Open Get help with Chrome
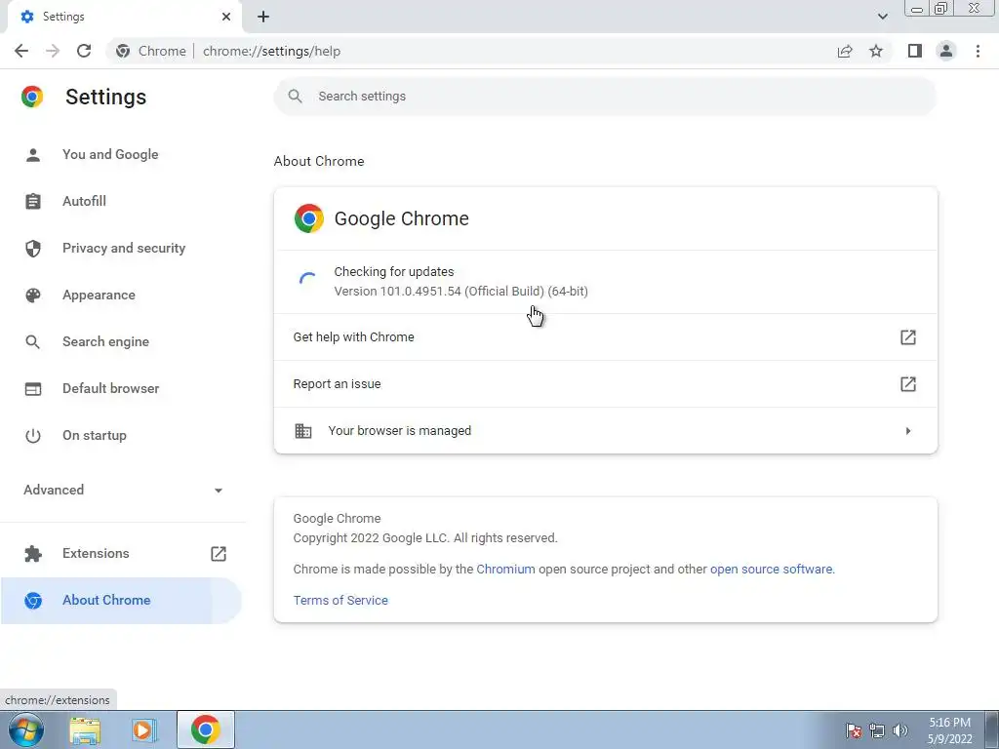999x749 pixels. point(605,337)
